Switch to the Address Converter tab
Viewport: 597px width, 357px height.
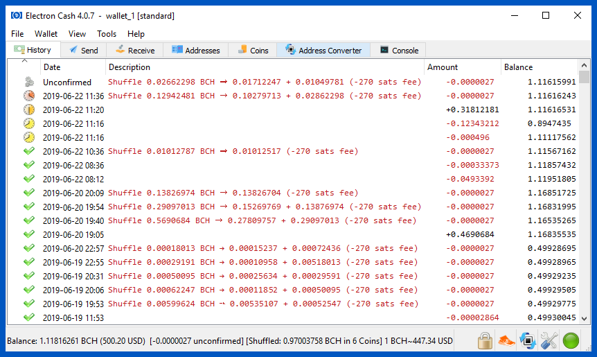(x=323, y=51)
